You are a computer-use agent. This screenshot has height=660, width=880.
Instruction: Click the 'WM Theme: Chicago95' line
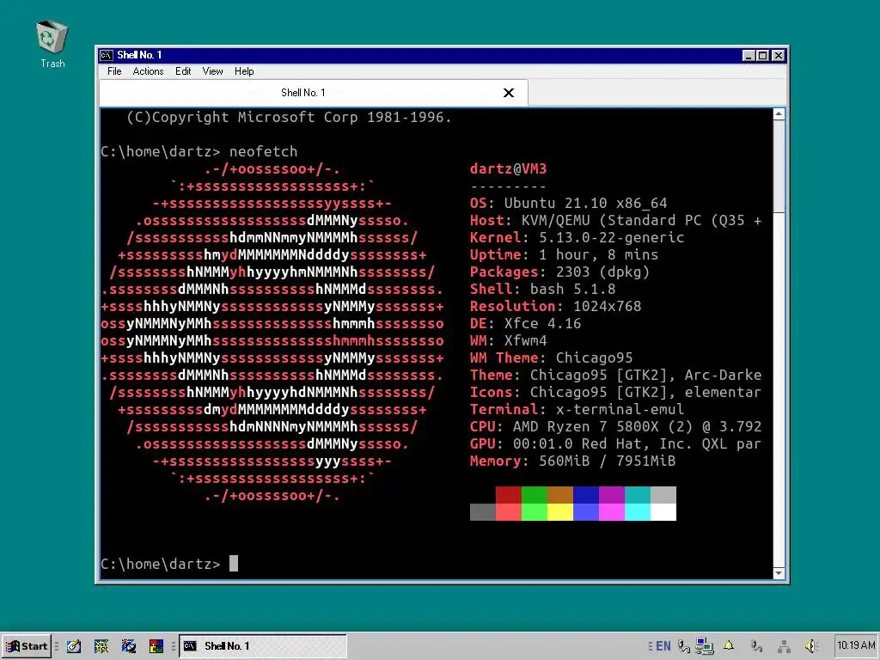(x=551, y=358)
